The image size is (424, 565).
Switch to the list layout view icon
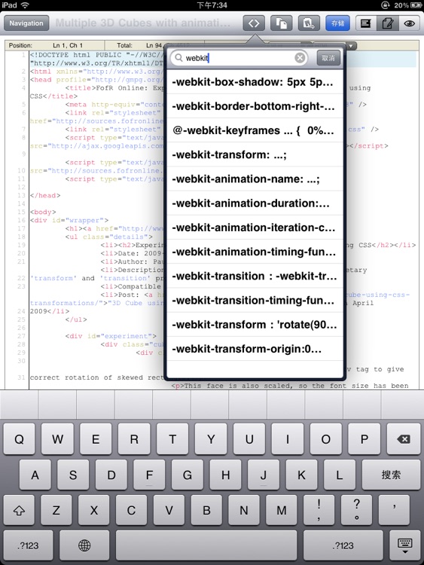click(x=366, y=23)
